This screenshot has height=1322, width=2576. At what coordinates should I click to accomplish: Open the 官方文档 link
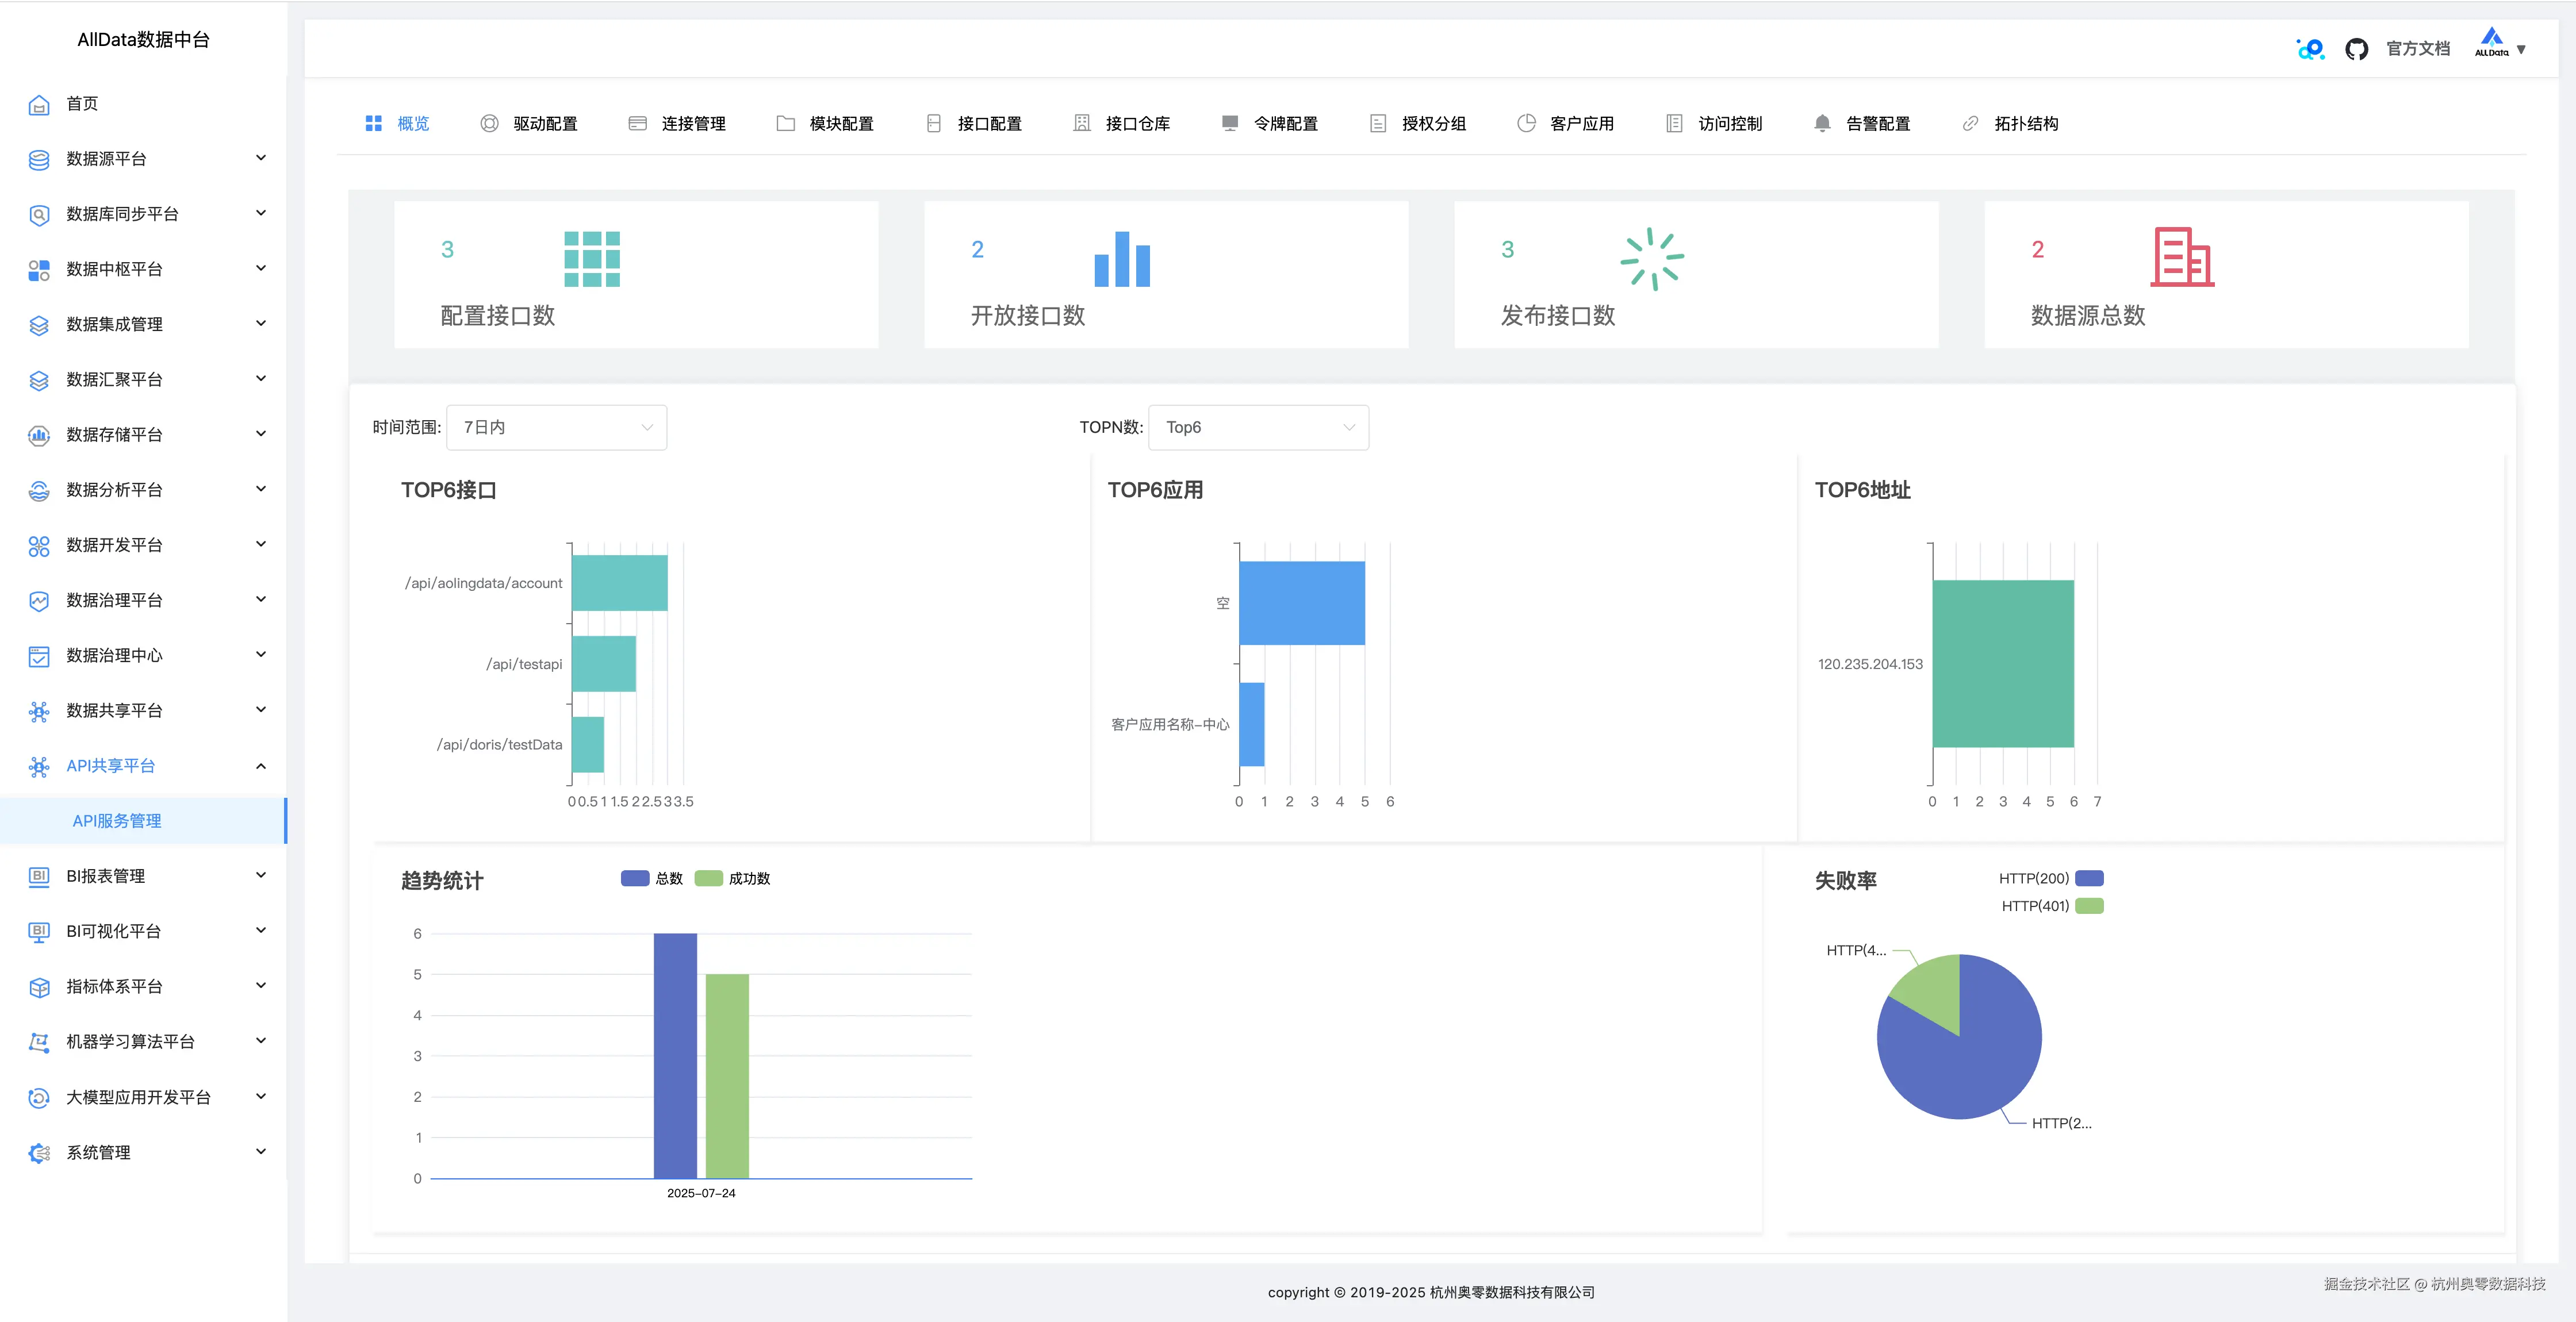pos(2417,49)
